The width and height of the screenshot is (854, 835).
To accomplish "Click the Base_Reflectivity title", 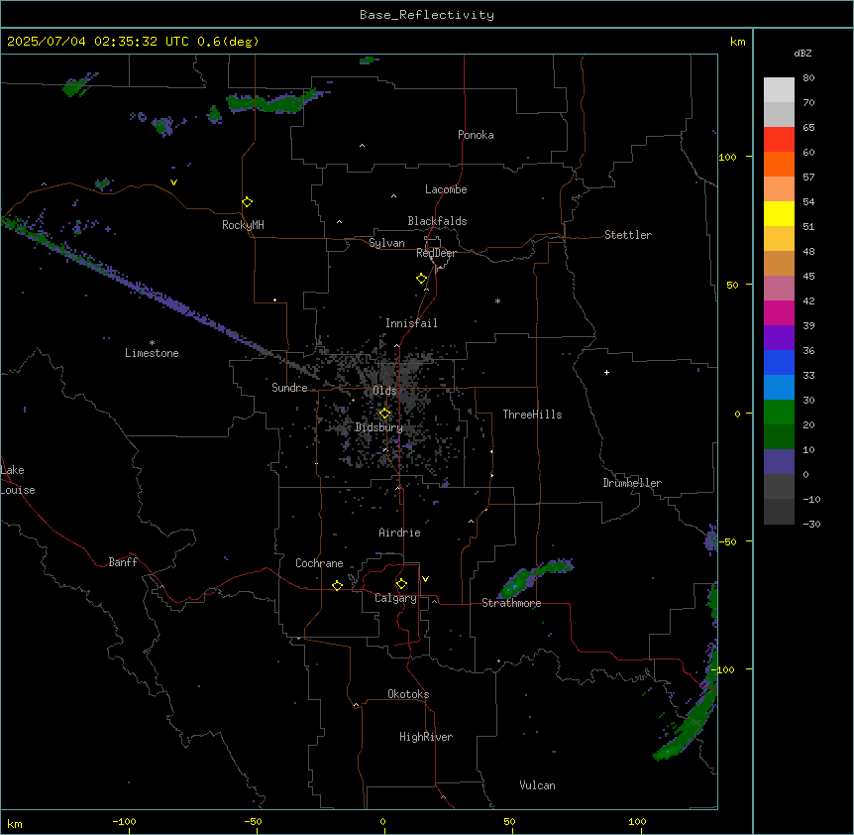I will pos(427,15).
